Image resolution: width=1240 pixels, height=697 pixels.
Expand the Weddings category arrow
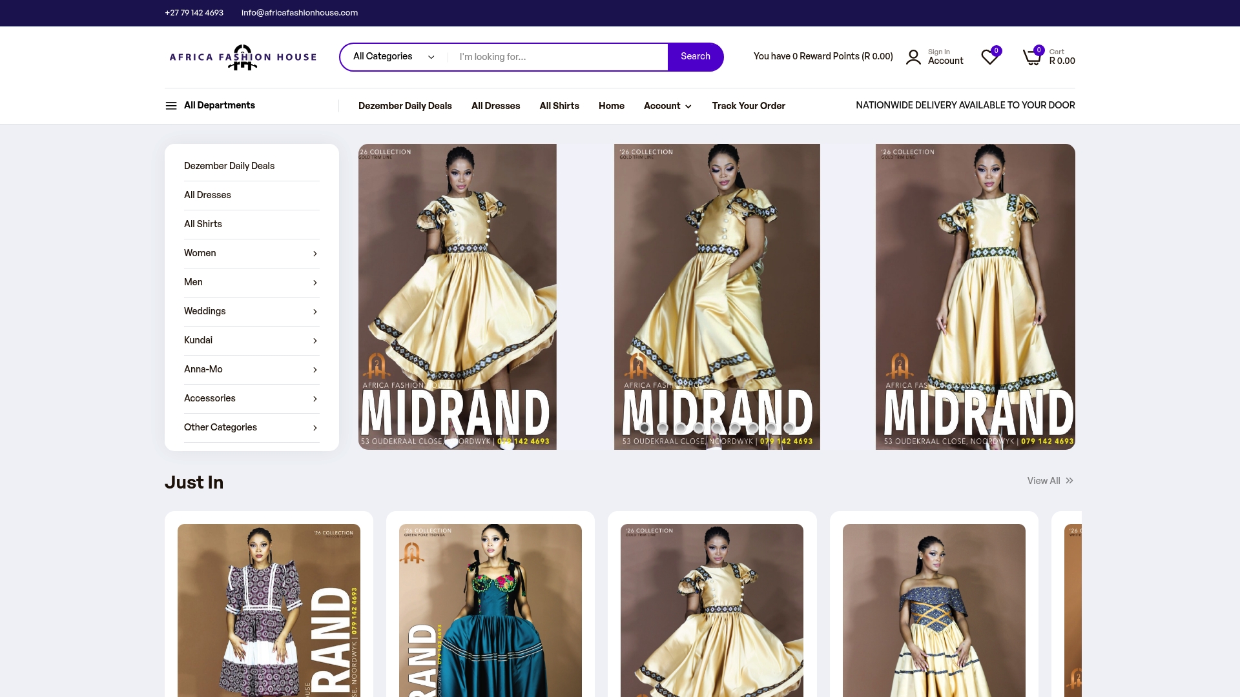tap(315, 312)
